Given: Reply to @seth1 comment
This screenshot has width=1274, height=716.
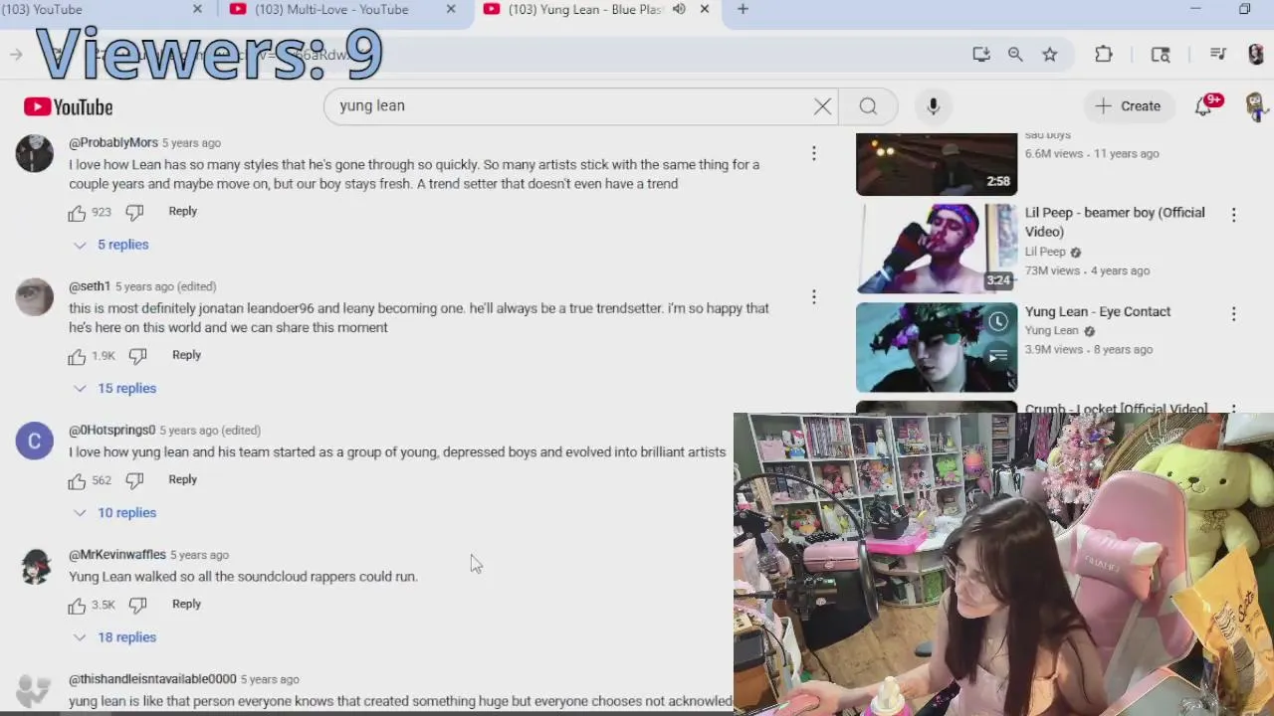Looking at the screenshot, I should [x=187, y=355].
